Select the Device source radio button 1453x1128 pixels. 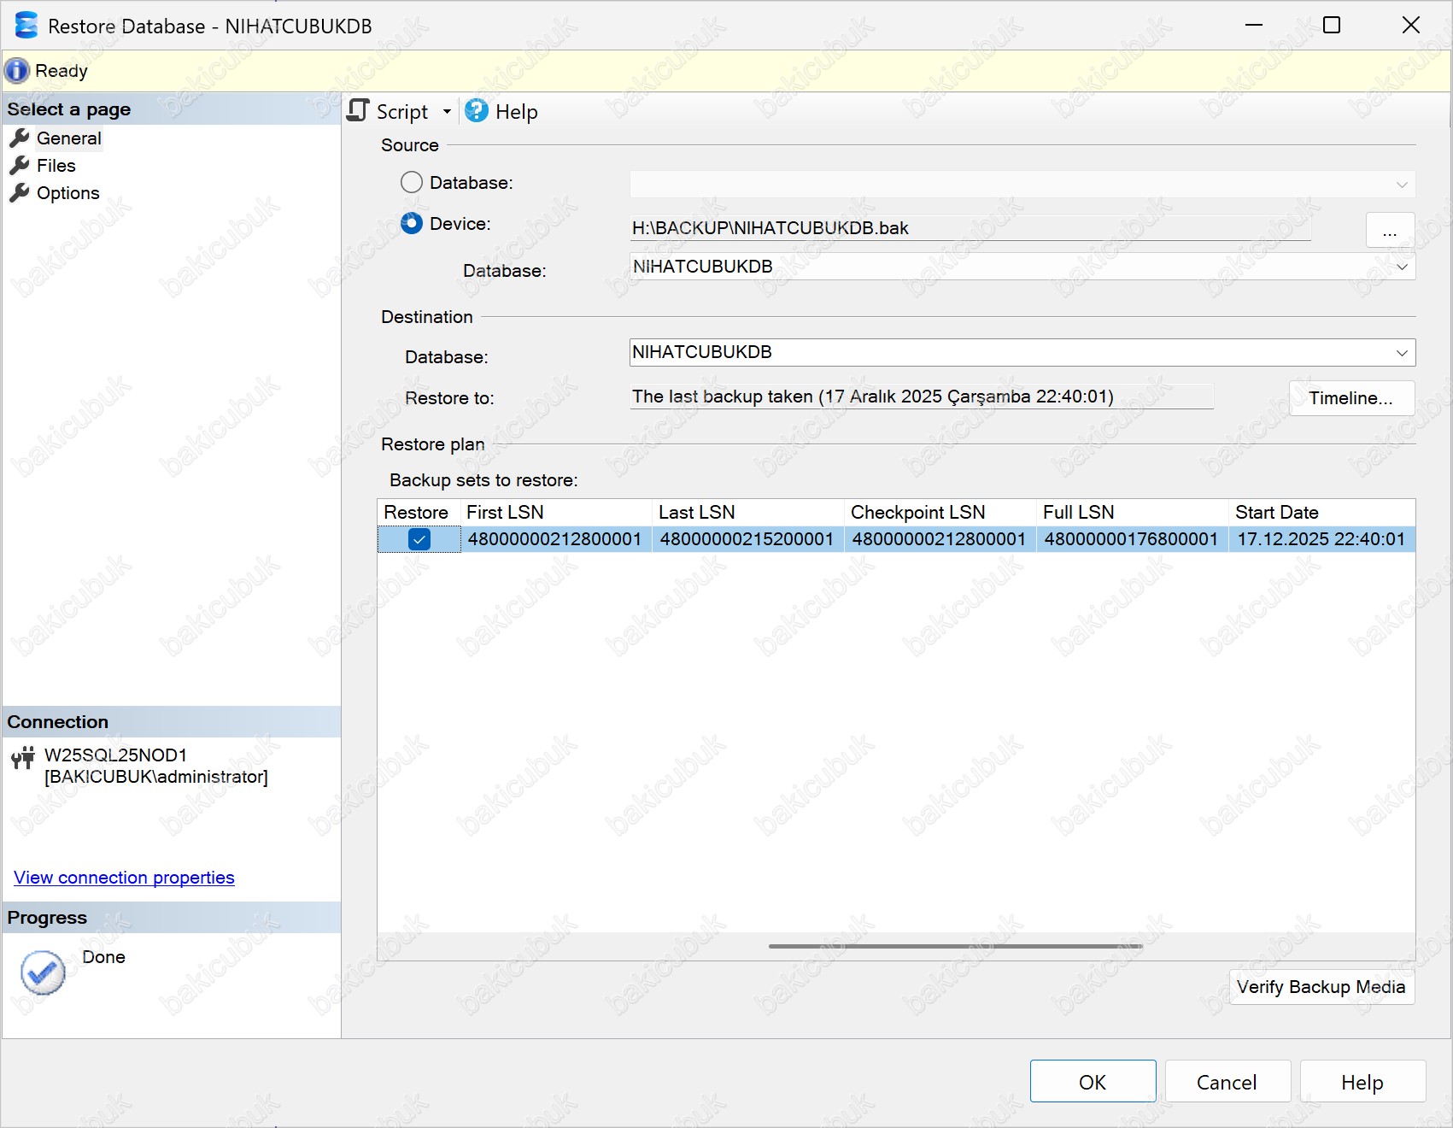click(x=412, y=223)
